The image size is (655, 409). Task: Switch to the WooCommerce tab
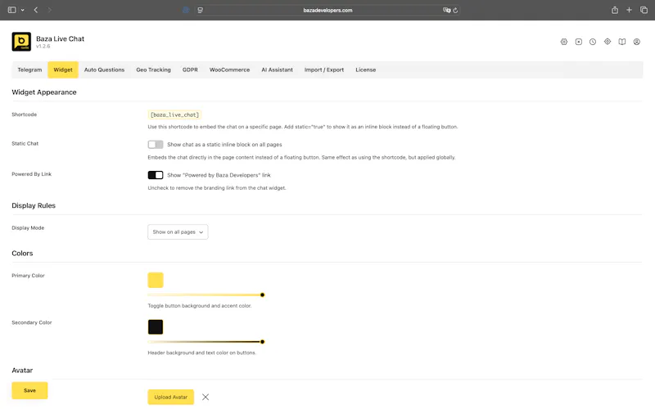(230, 70)
